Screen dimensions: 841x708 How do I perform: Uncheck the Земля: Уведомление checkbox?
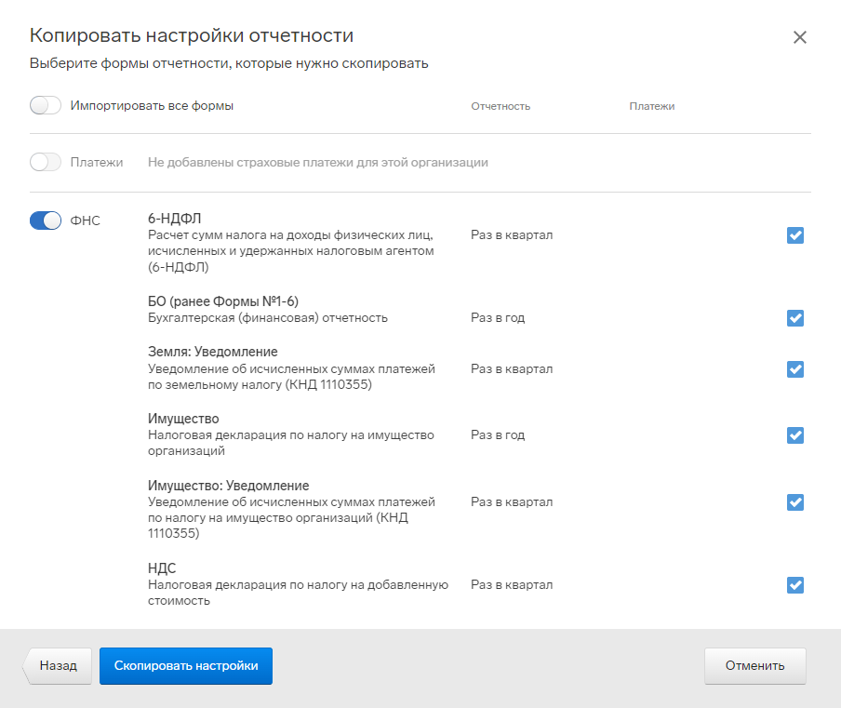point(794,369)
